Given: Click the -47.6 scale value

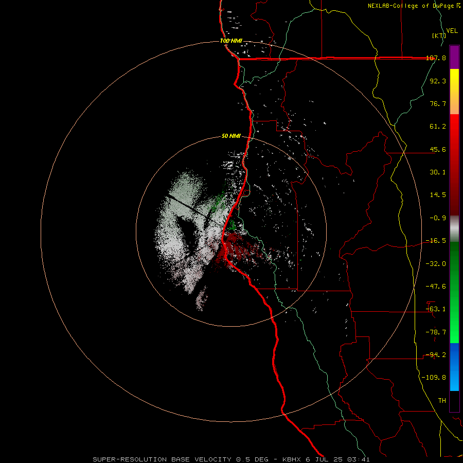Looking at the screenshot, I should pos(436,287).
